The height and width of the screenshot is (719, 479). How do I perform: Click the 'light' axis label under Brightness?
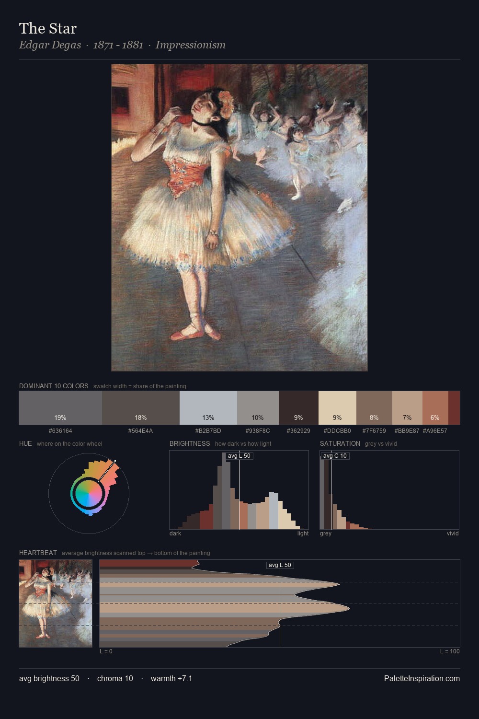(x=303, y=533)
